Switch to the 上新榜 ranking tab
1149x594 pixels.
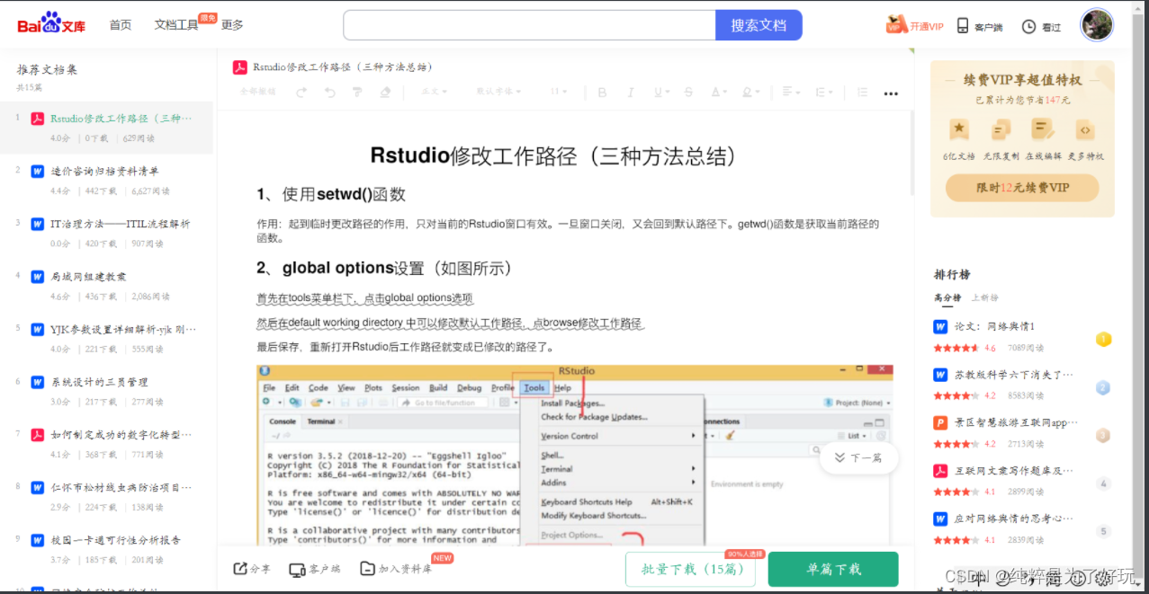[984, 297]
